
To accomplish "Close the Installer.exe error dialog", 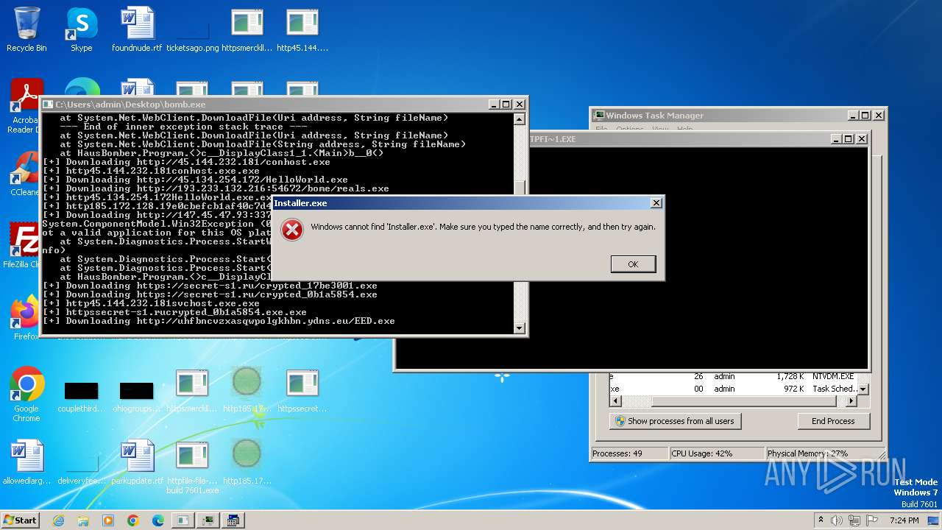I will pos(656,203).
